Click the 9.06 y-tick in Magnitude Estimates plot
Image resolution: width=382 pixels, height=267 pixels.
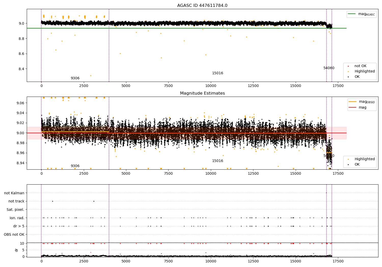(20, 103)
